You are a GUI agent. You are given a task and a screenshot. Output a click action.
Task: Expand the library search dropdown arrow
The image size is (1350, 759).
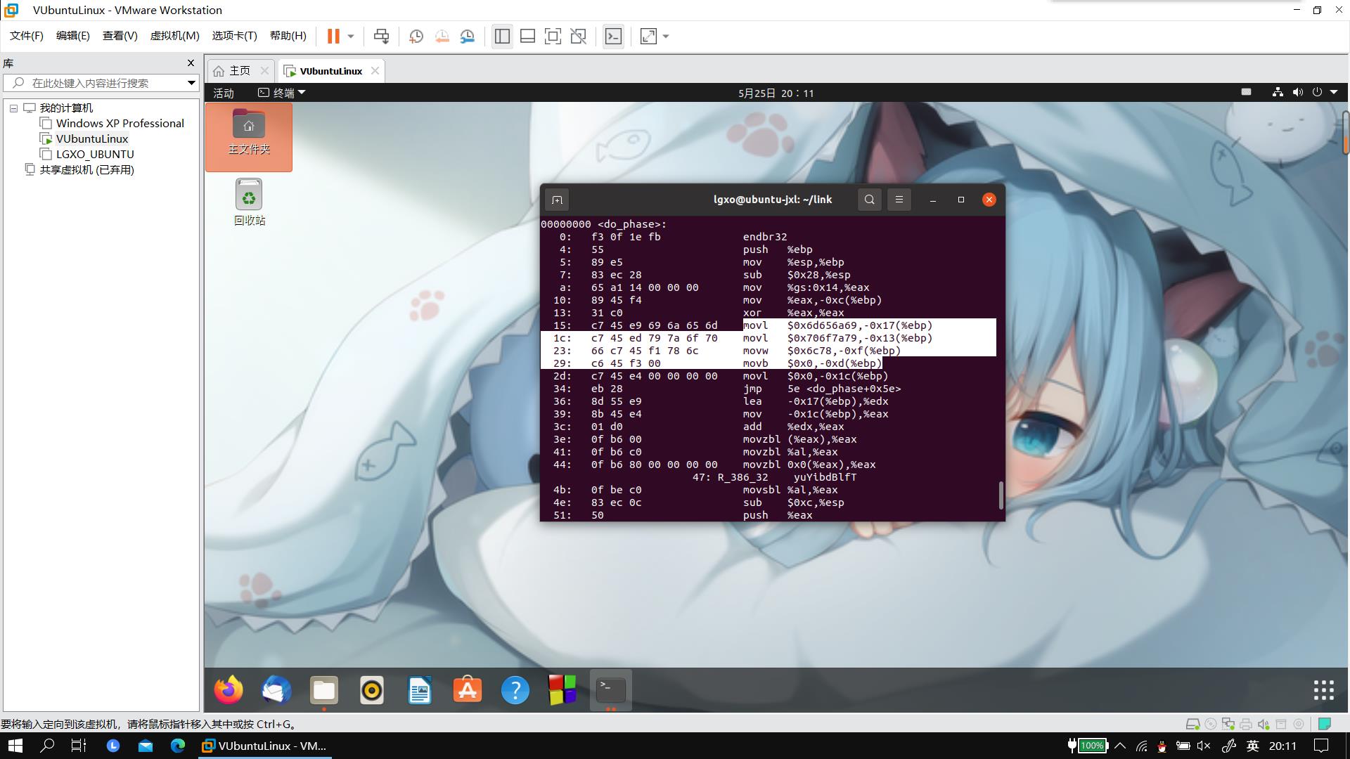click(191, 83)
